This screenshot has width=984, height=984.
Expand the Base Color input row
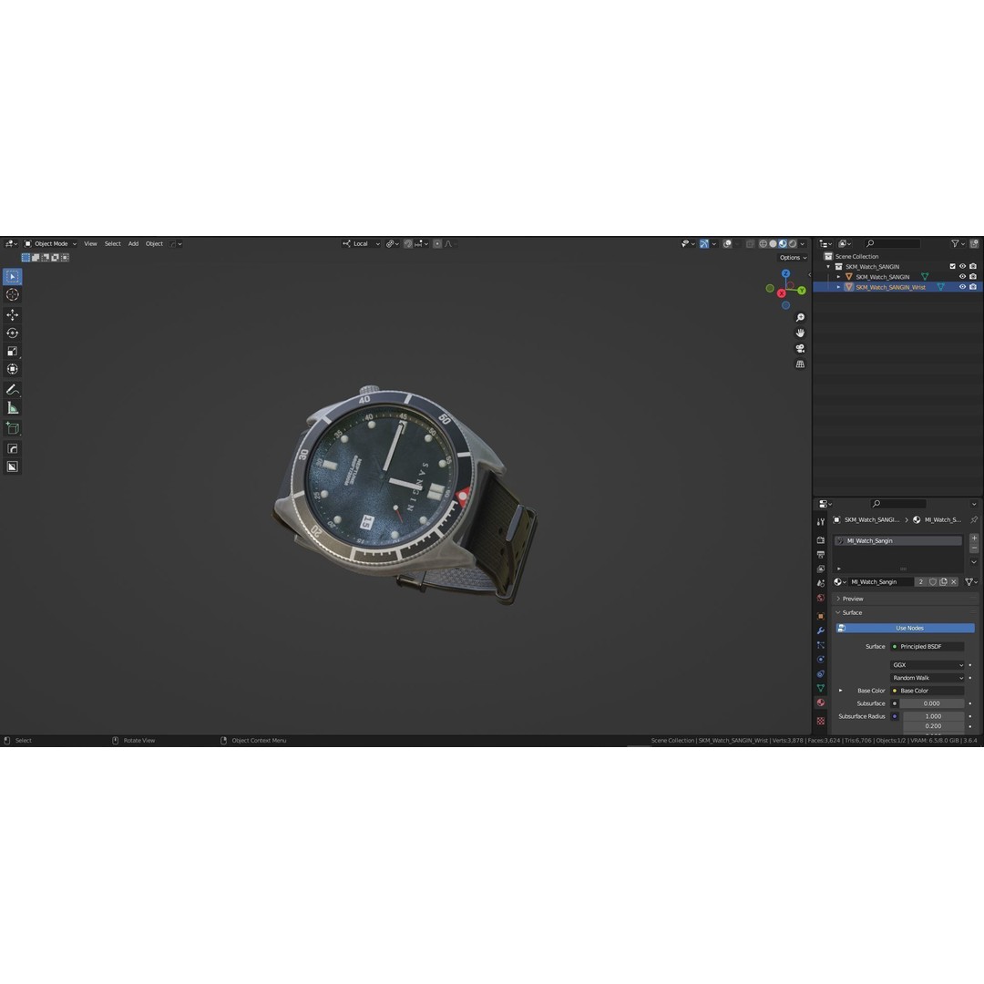pos(841,691)
